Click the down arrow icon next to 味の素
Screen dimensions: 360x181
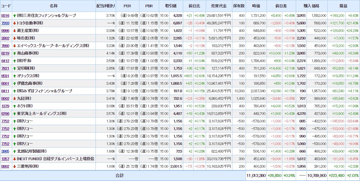14,38
